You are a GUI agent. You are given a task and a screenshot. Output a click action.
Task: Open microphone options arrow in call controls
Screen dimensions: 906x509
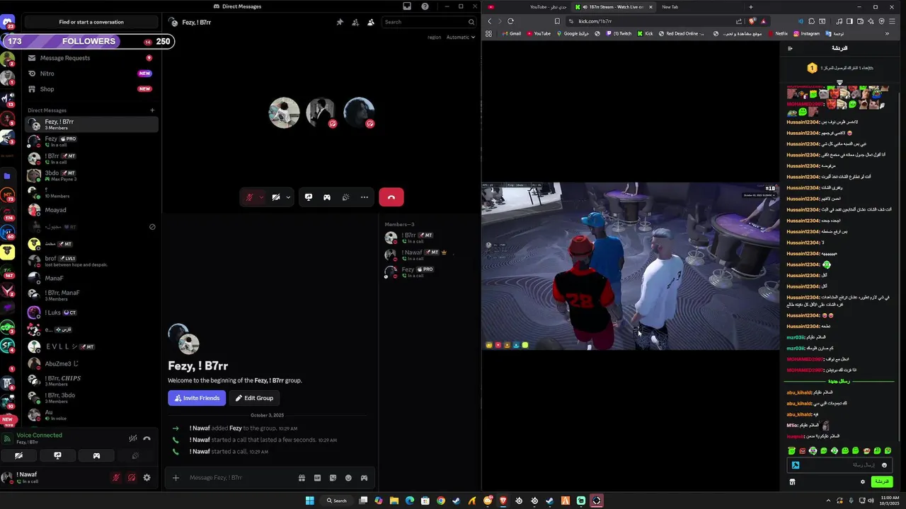261,197
